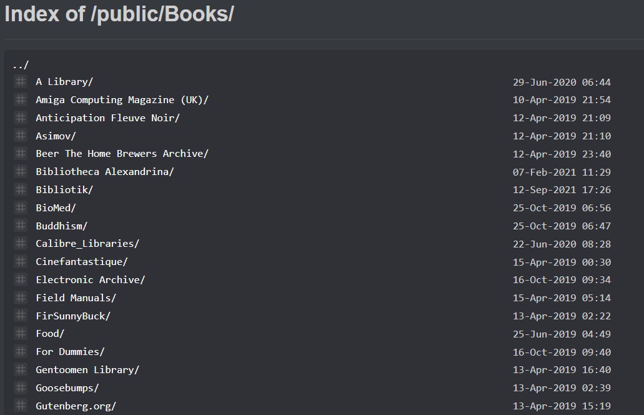Open the FirSunnyBuck folder
The height and width of the screenshot is (415, 644).
[x=73, y=316]
